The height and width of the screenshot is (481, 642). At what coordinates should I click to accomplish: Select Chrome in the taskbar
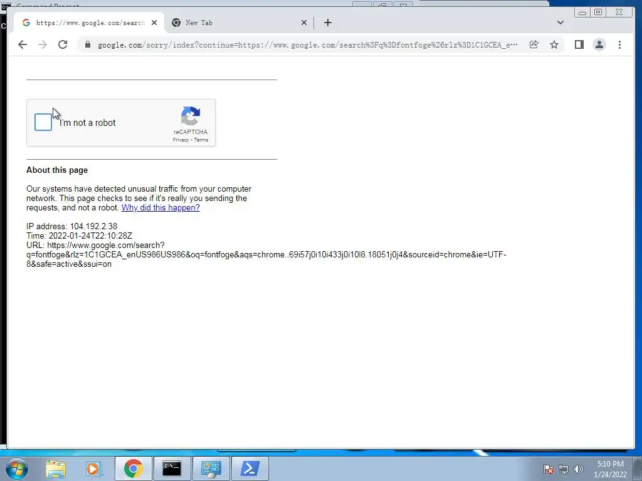tap(134, 468)
